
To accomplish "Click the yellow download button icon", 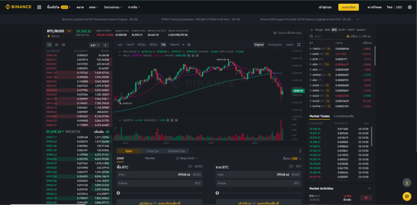I will 407,183.
